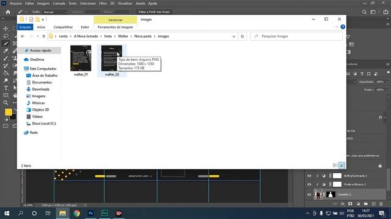
Task: Open the Preenchimento (fill) 100% dropdown
Action: click(387, 89)
